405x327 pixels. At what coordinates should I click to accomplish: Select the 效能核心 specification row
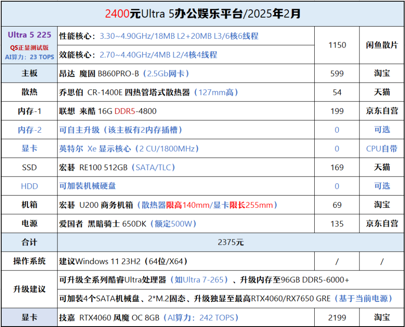(x=186, y=55)
